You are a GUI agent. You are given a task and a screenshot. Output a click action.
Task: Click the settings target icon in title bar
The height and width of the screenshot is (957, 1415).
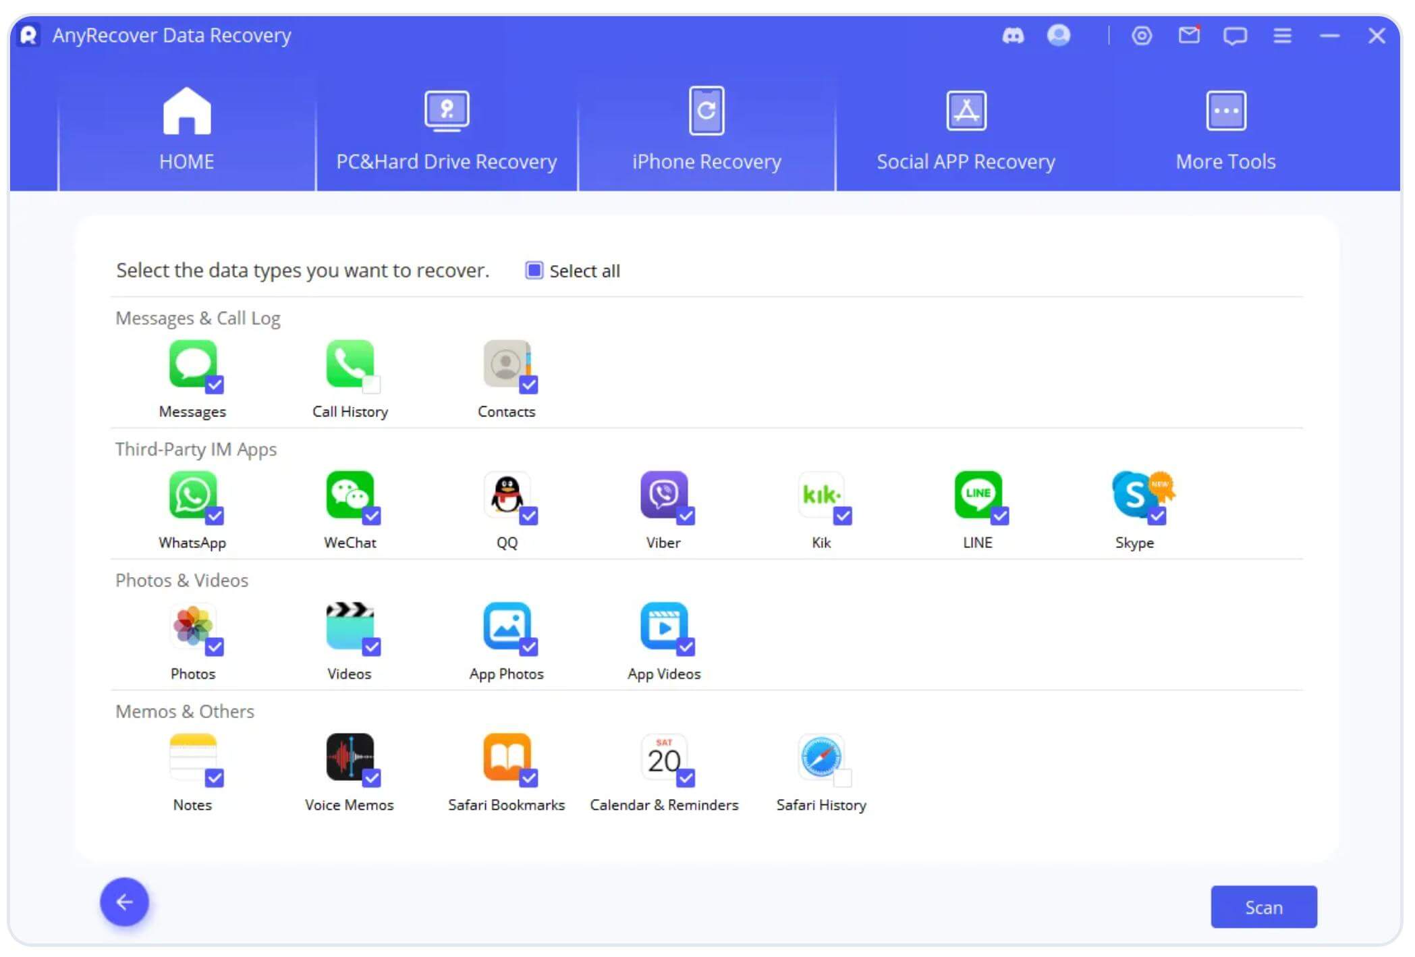click(1141, 35)
